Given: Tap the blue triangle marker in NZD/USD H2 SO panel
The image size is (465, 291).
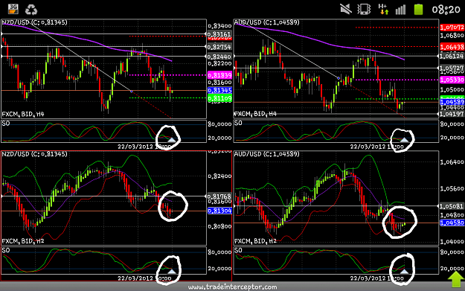Looking at the screenshot, I should [x=172, y=271].
